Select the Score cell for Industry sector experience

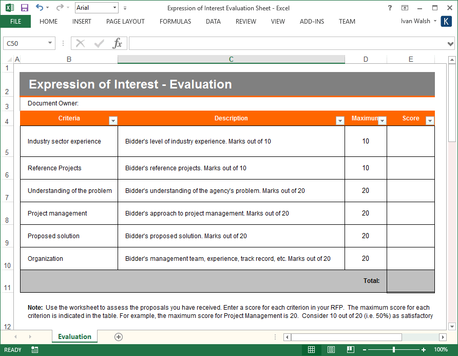(x=411, y=141)
